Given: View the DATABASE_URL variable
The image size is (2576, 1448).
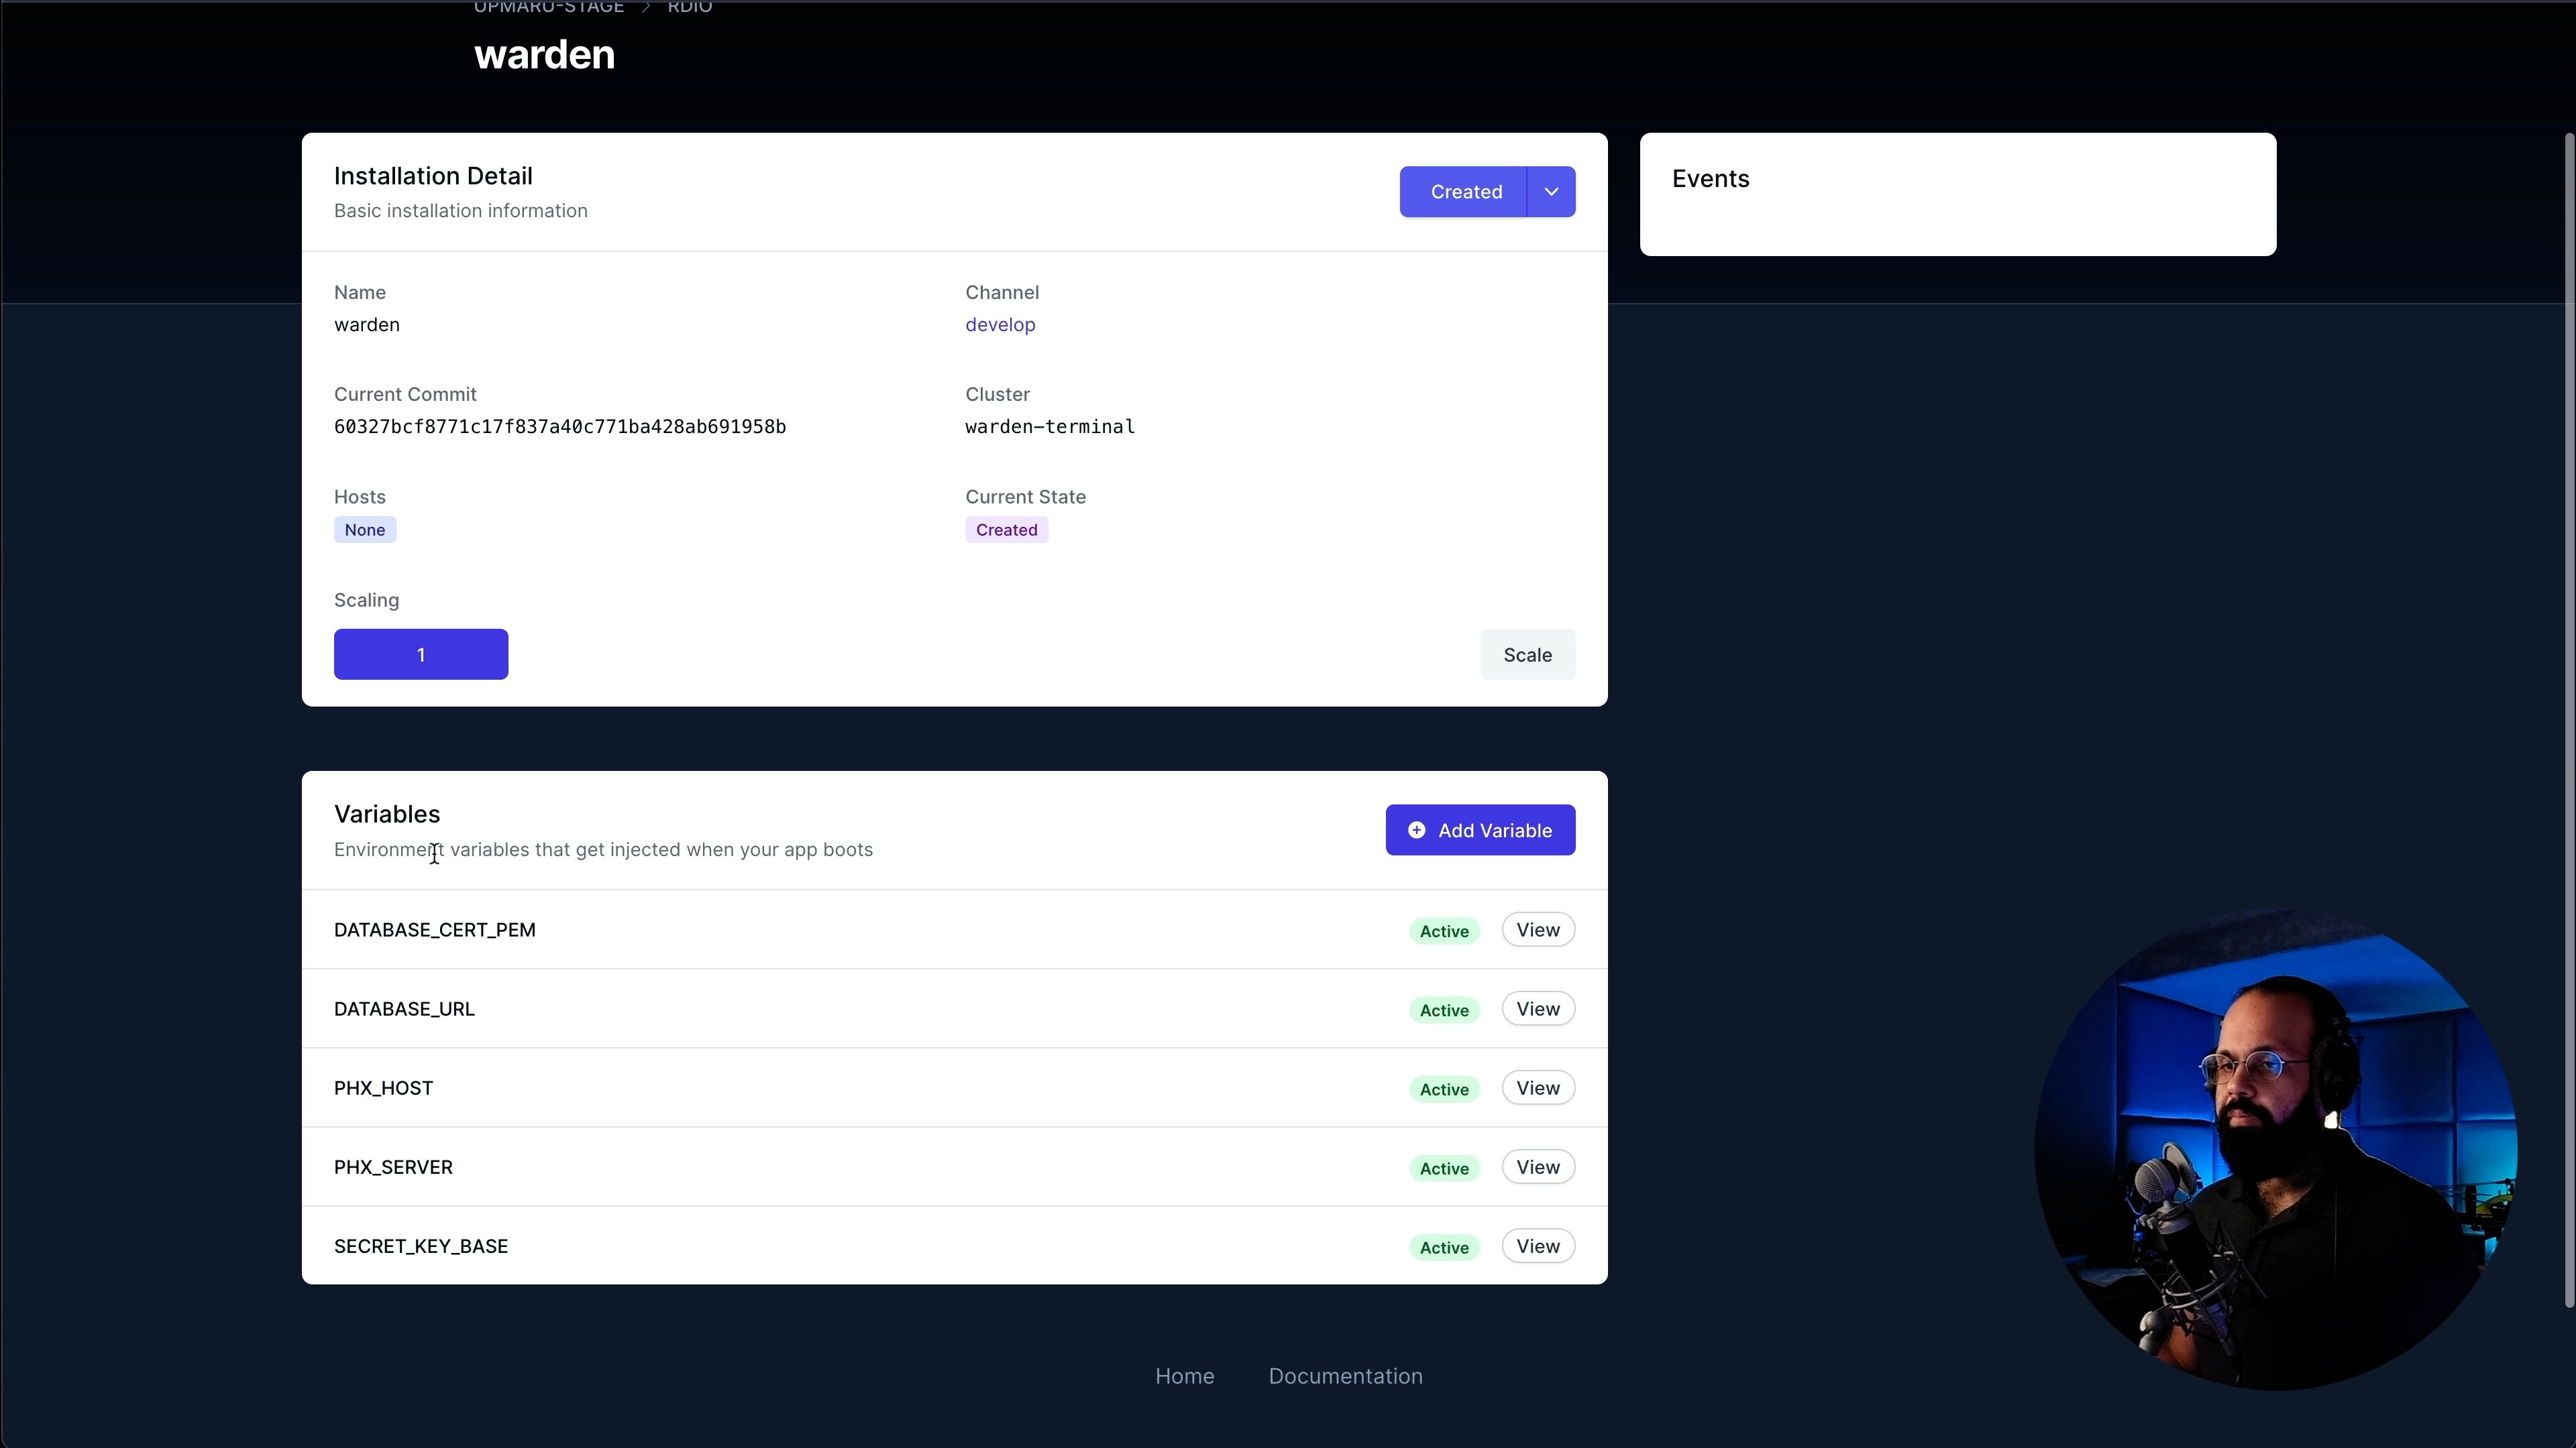Looking at the screenshot, I should pos(1537,1010).
